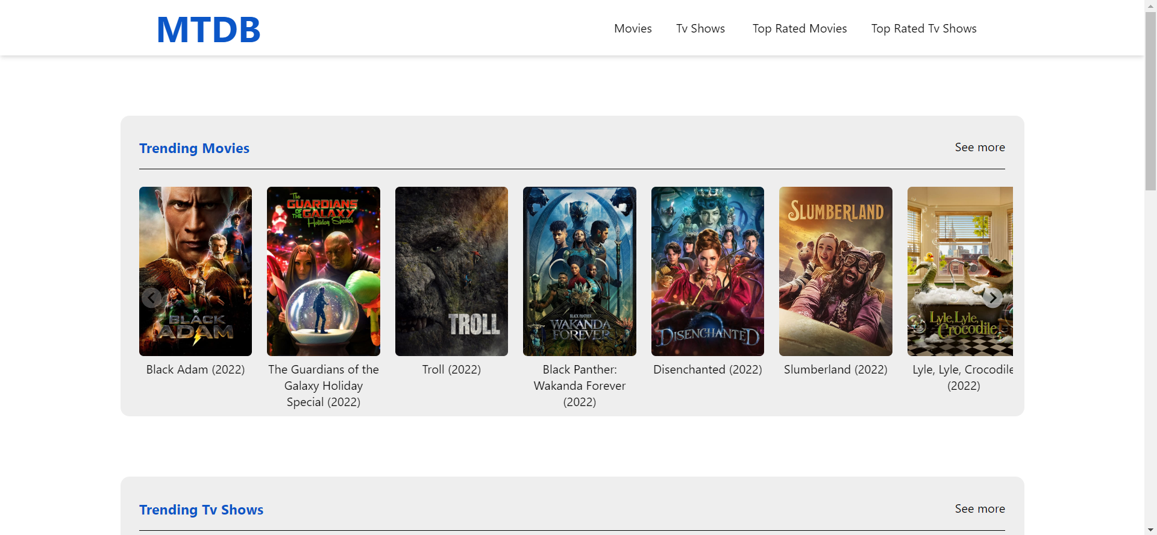Open Top Rated Tv Shows page
1157x535 pixels.
click(923, 28)
